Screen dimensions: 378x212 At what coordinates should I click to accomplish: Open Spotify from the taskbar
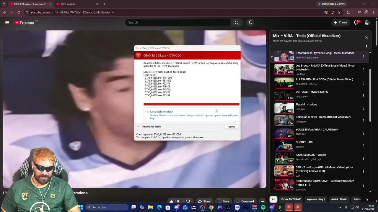pos(263,207)
